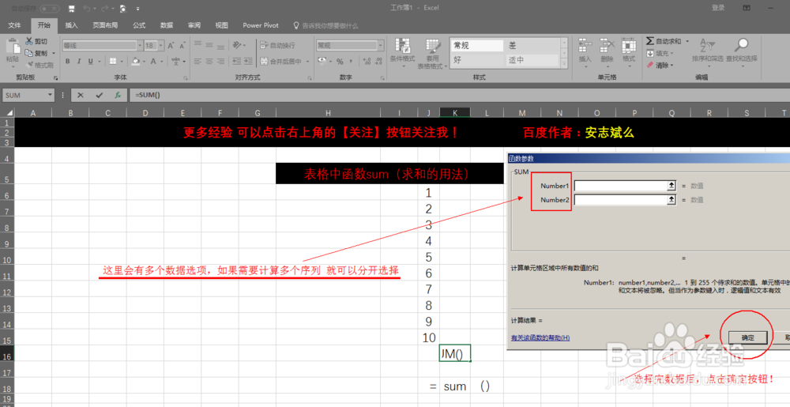Click the Insert cells (插入) icon
Image resolution: width=790 pixels, height=407 pixels.
click(585, 46)
